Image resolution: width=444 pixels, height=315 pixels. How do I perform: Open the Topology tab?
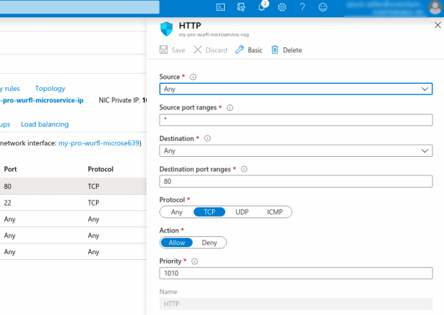50,89
